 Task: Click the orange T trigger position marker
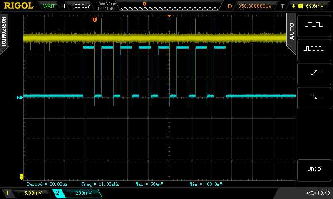pyautogui.click(x=94, y=19)
